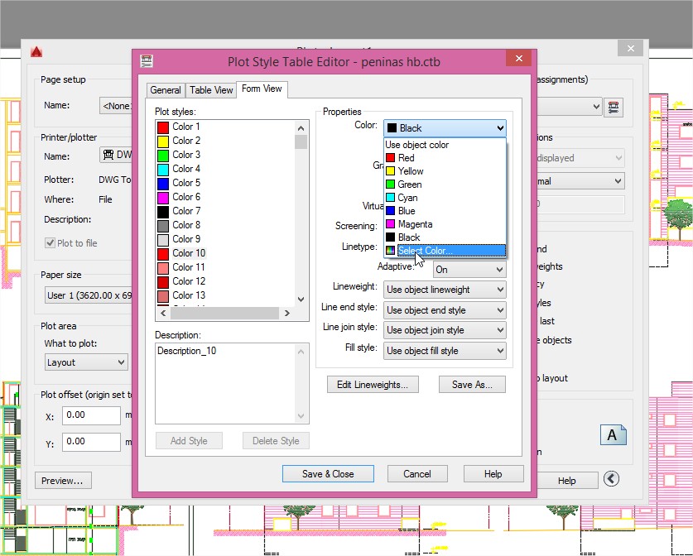This screenshot has width=693, height=556.
Task: Expand the Line end style dropdown
Action: pos(445,310)
